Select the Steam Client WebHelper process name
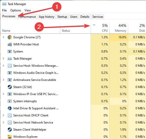This screenshot has height=139, width=146. point(30,130)
